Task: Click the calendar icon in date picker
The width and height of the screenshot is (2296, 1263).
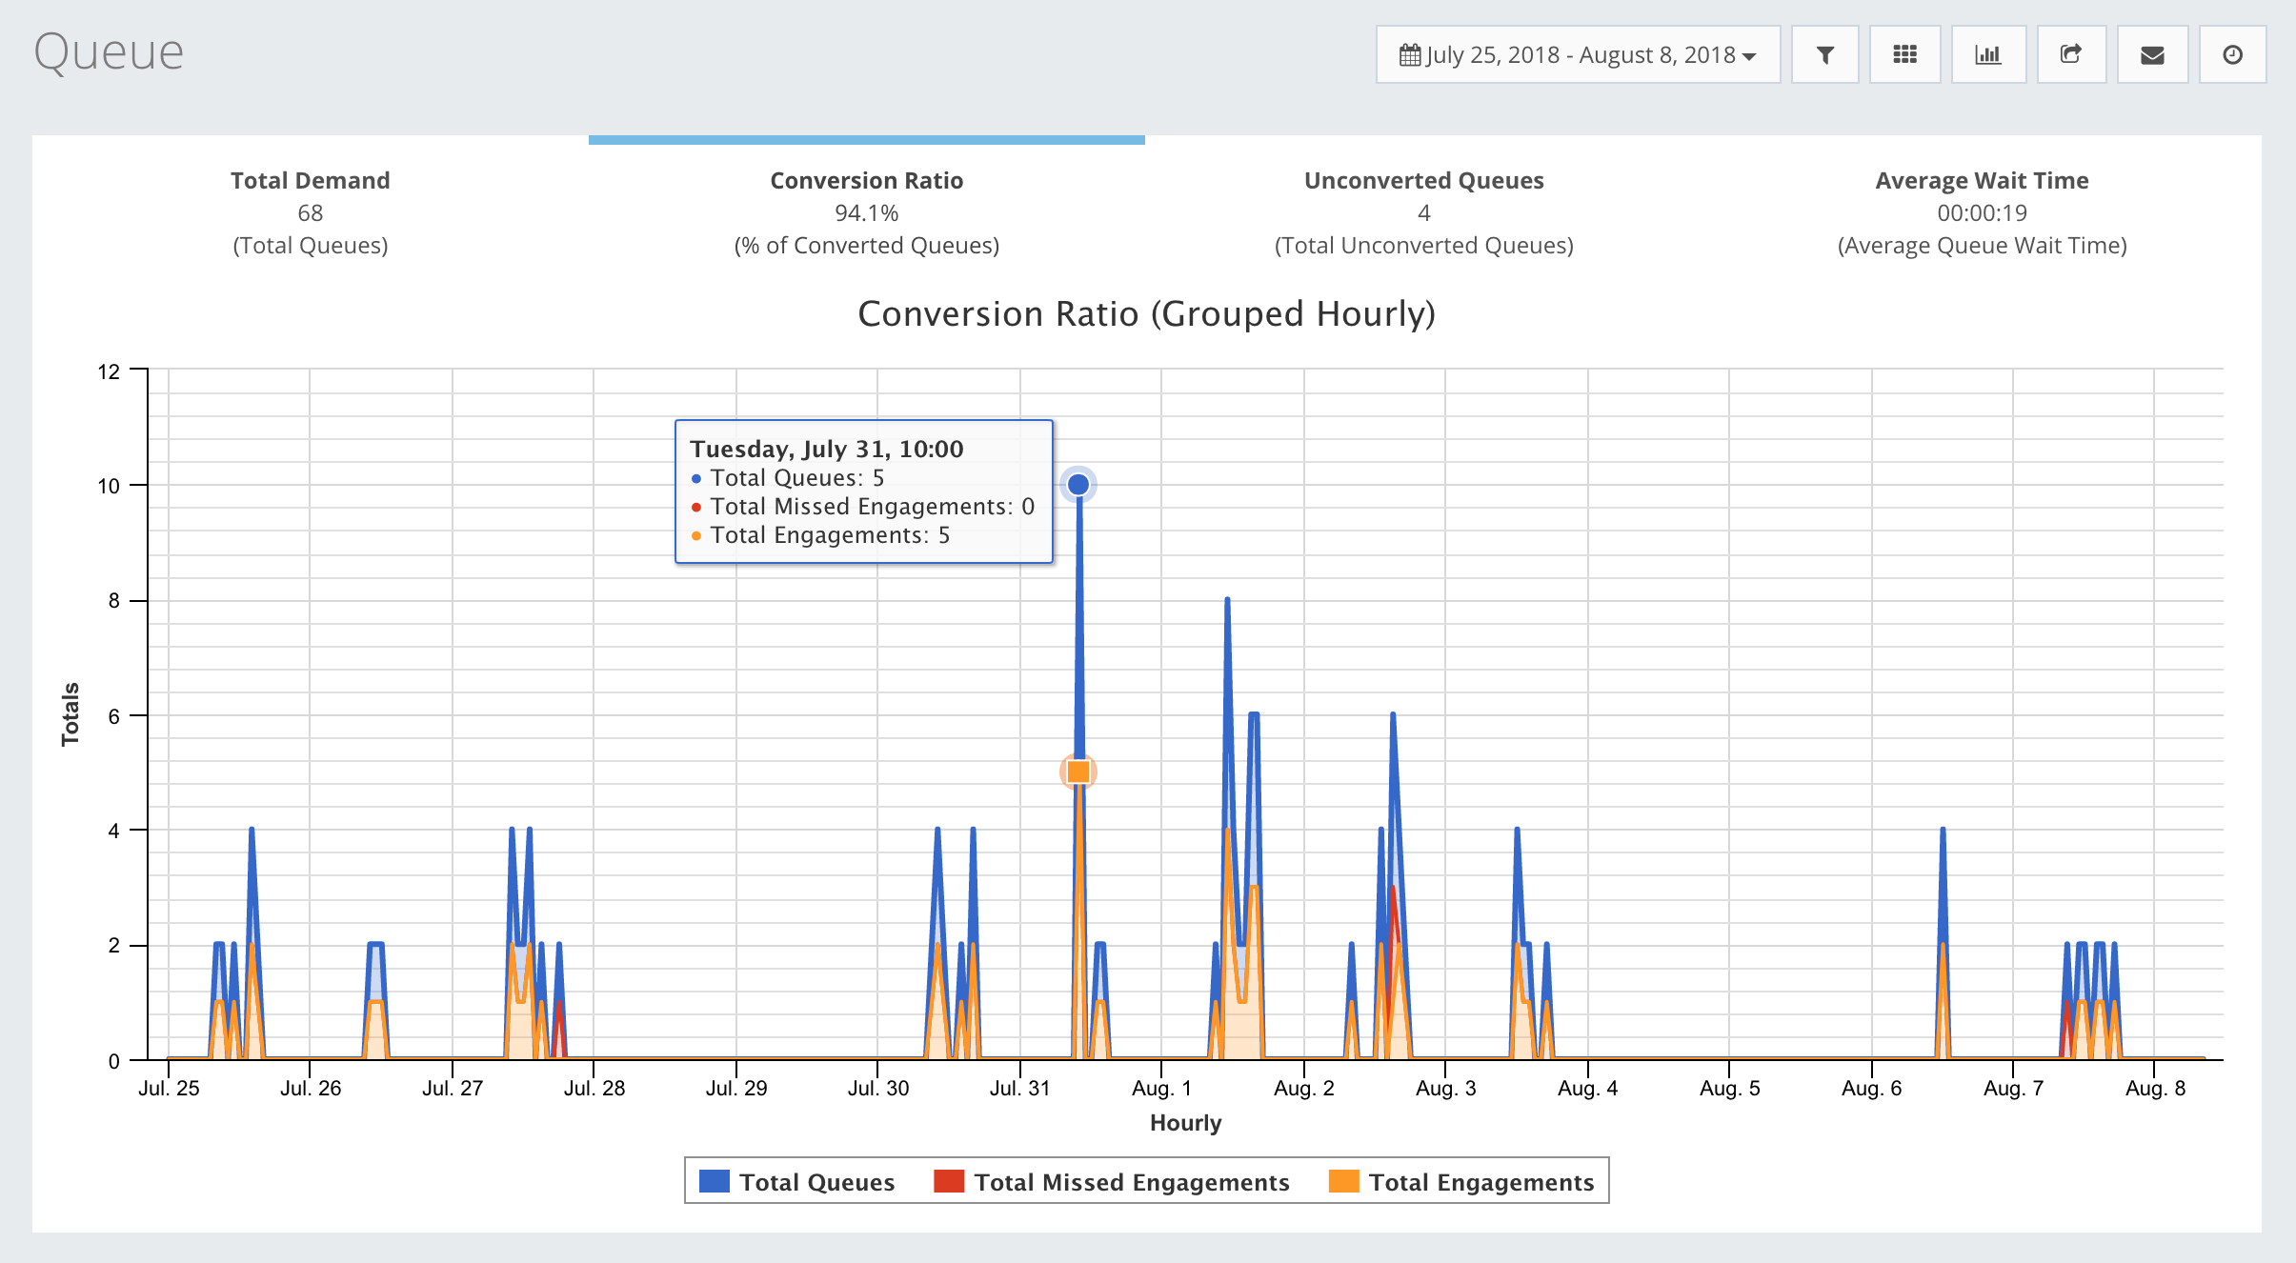Action: pyautogui.click(x=1410, y=55)
